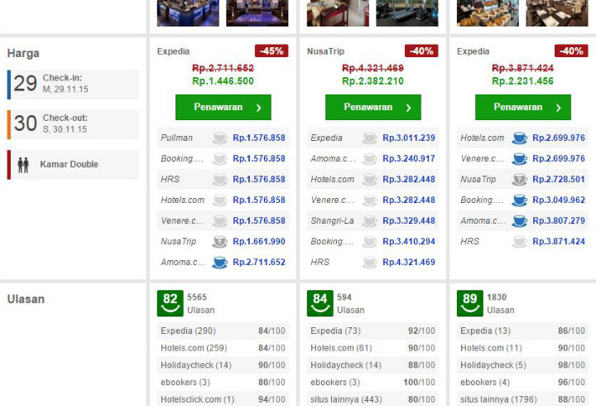This screenshot has width=596, height=406.
Task: Open first hotel's purple lounge thumbnail
Action: tap(257, 13)
